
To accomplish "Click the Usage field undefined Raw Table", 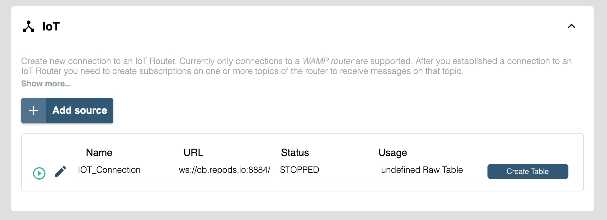I will (426, 170).
